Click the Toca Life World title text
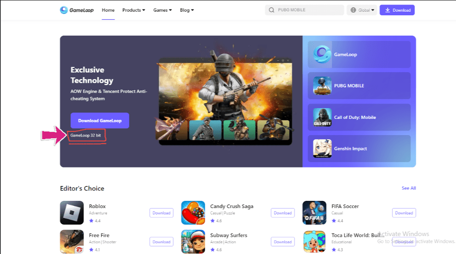The width and height of the screenshot is (456, 254). pos(358,235)
